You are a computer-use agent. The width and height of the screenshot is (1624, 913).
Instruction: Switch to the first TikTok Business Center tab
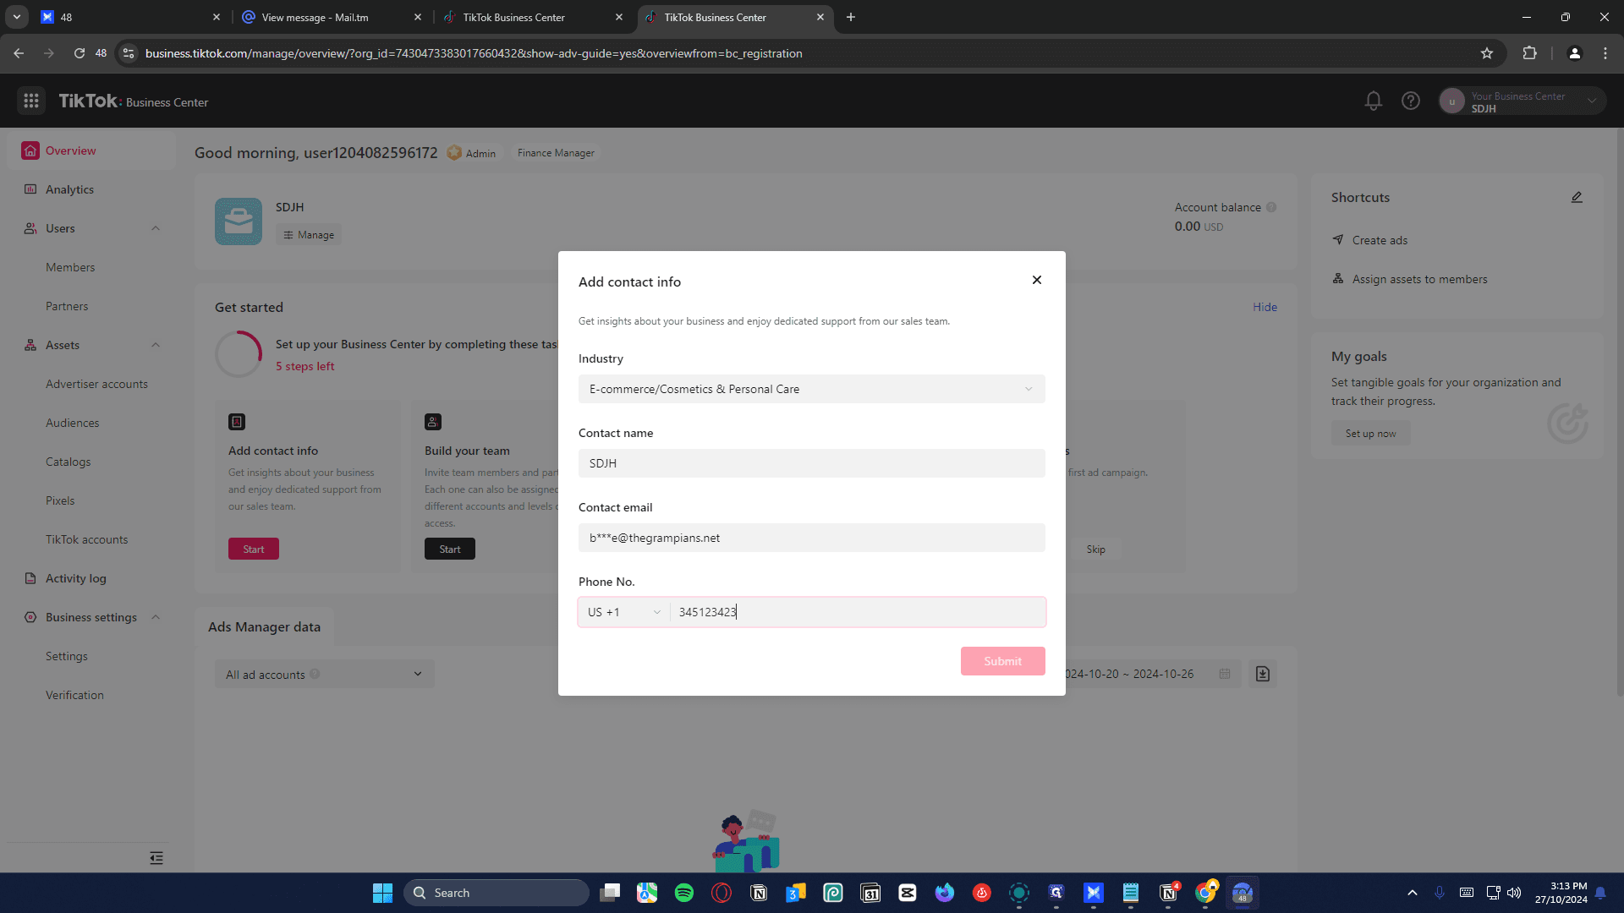pos(533,17)
